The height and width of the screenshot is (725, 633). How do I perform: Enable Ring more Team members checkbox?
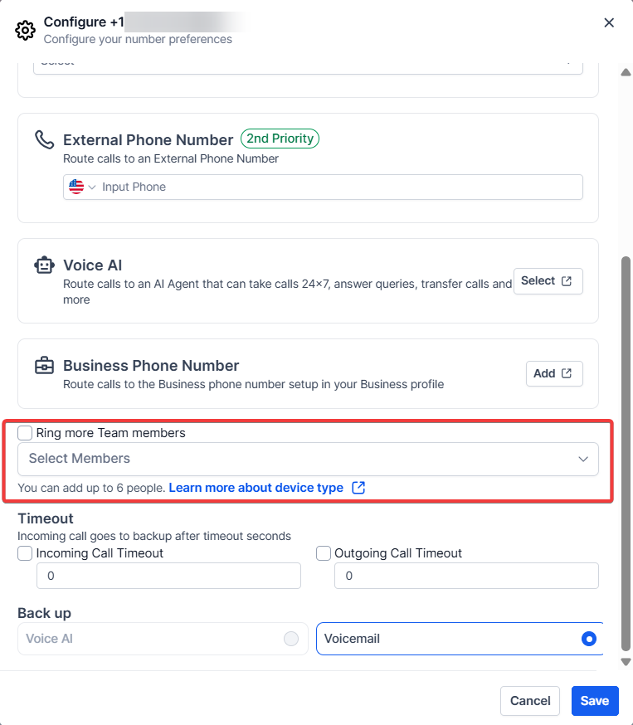point(26,433)
